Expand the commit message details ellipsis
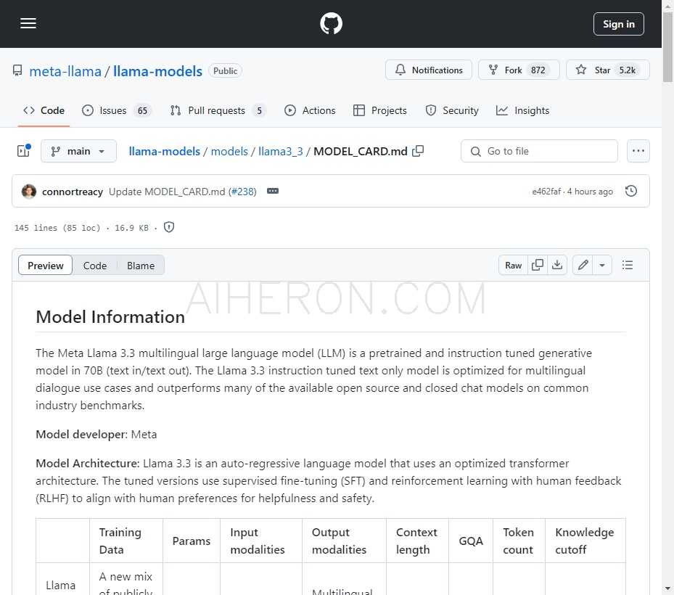674x595 pixels. coord(273,191)
